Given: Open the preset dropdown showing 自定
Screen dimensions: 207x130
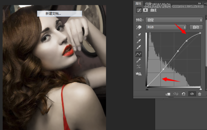Looking at the screenshot, I should point(174,20).
